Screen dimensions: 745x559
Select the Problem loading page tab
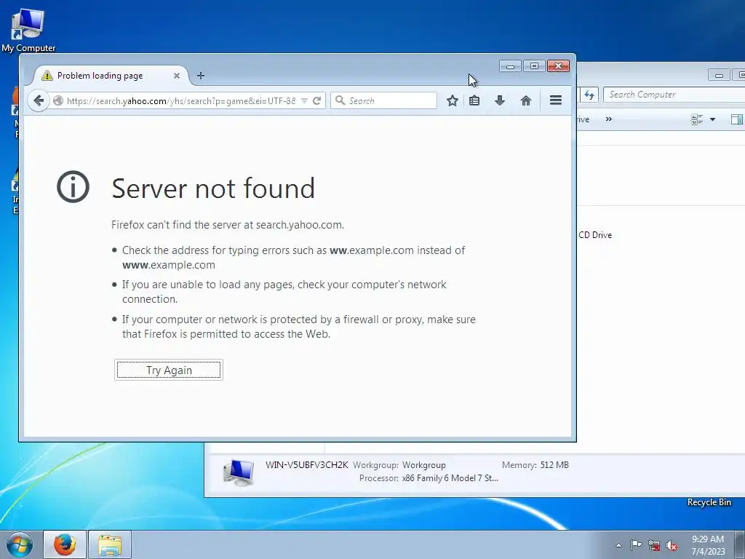tap(111, 76)
